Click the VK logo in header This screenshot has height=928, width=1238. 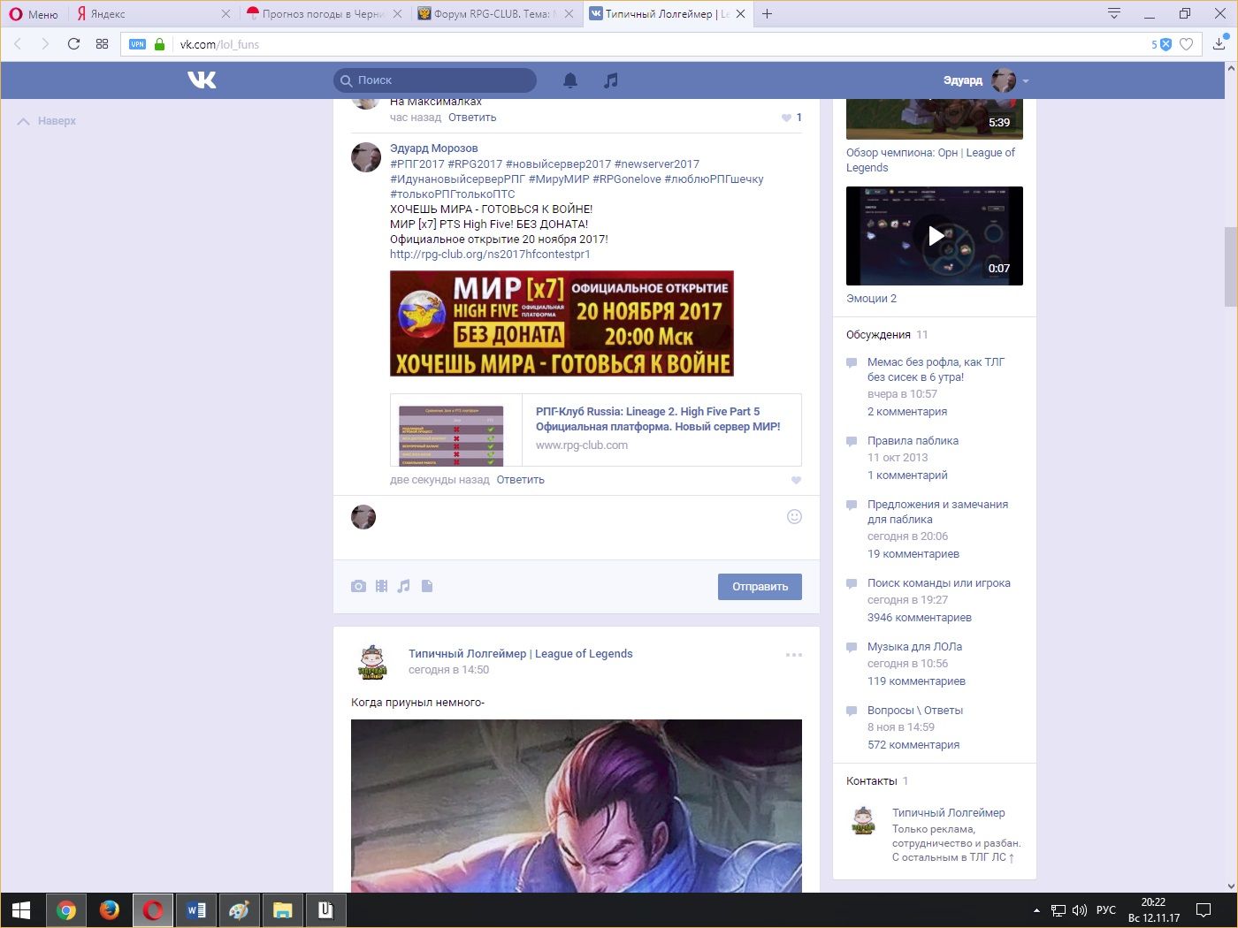pyautogui.click(x=202, y=80)
